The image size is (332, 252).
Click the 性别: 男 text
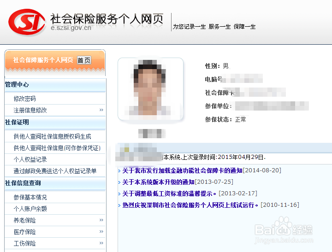tap(217, 66)
